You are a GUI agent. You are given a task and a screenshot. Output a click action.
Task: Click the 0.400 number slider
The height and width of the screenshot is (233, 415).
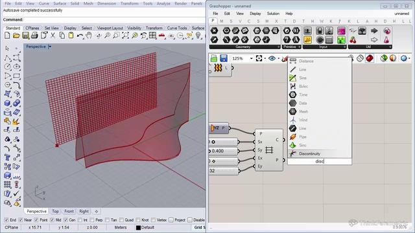click(x=223, y=151)
